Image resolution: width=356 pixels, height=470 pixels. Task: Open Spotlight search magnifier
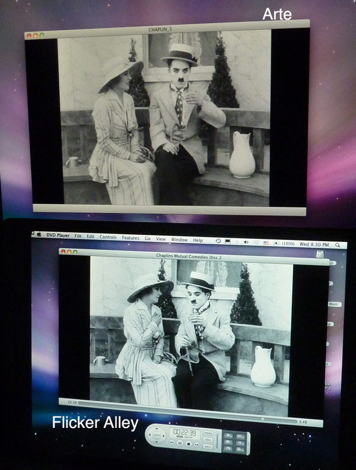(x=338, y=245)
